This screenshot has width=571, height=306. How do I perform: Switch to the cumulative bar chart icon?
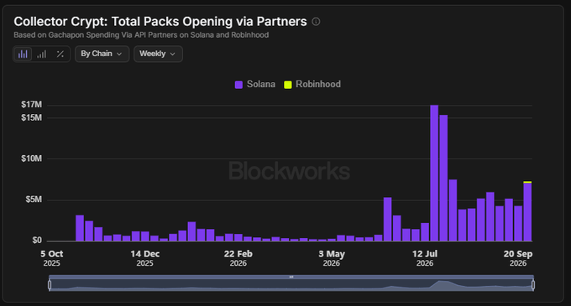tap(41, 54)
